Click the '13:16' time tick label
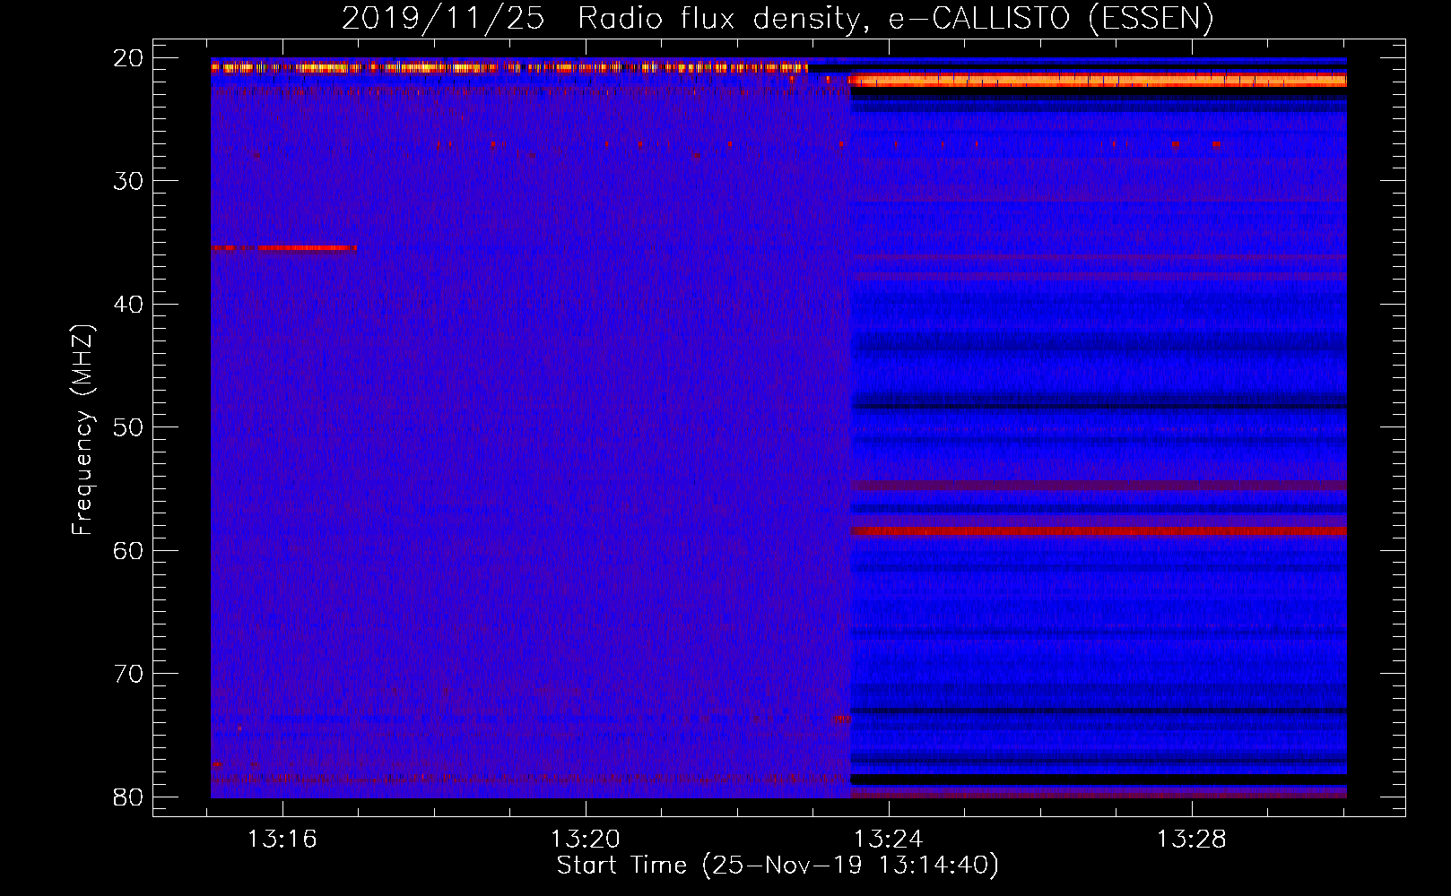This screenshot has width=1451, height=896. coord(282,840)
